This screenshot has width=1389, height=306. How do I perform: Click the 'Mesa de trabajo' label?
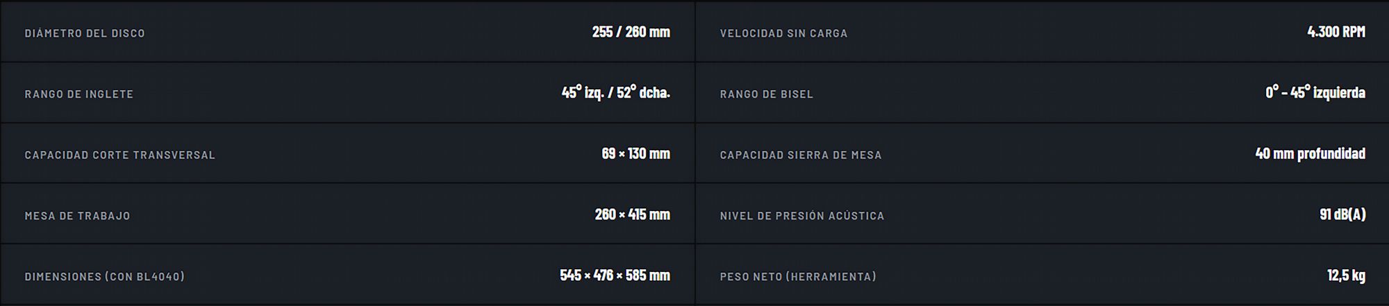coord(77,216)
